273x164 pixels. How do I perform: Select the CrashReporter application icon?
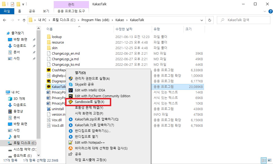49,70
